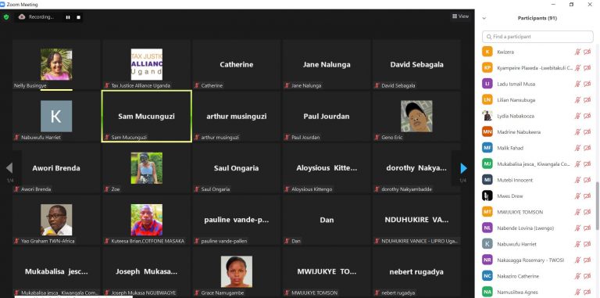Collapse the Participants panel chevron
Image resolution: width=600 pixels, height=298 pixels.
(x=484, y=18)
